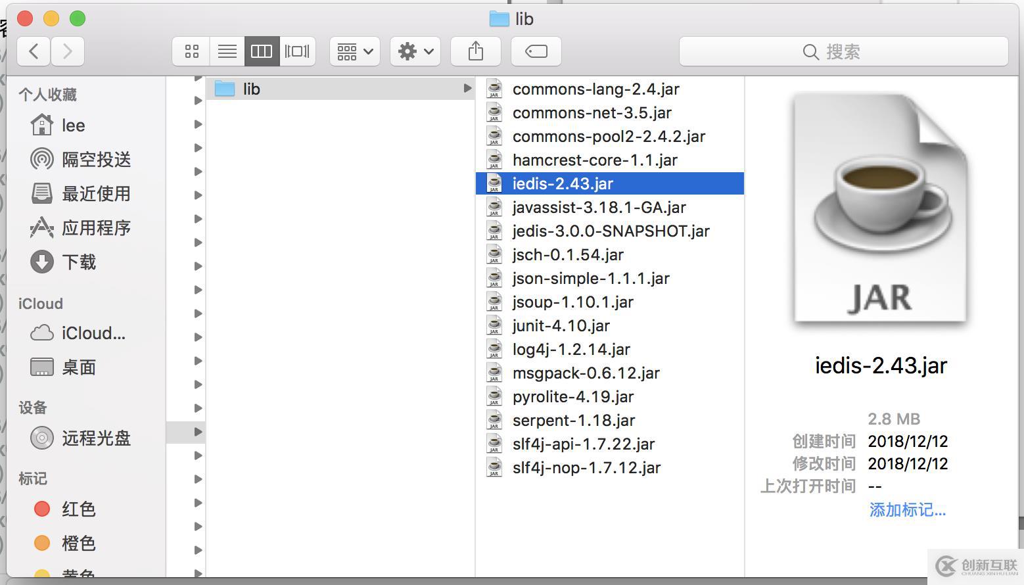Expand the lib folder arrow
This screenshot has height=585, width=1024.
[467, 88]
